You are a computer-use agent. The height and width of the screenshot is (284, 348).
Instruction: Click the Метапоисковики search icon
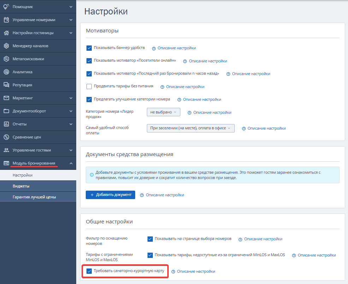[x=6, y=59]
